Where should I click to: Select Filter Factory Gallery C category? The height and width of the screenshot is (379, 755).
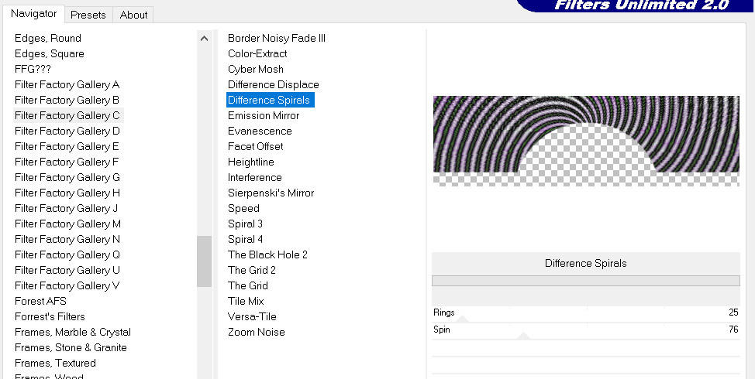67,115
